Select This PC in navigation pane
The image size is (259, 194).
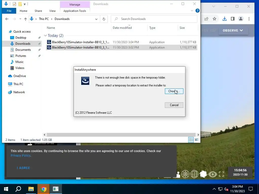pyautogui.click(x=18, y=84)
